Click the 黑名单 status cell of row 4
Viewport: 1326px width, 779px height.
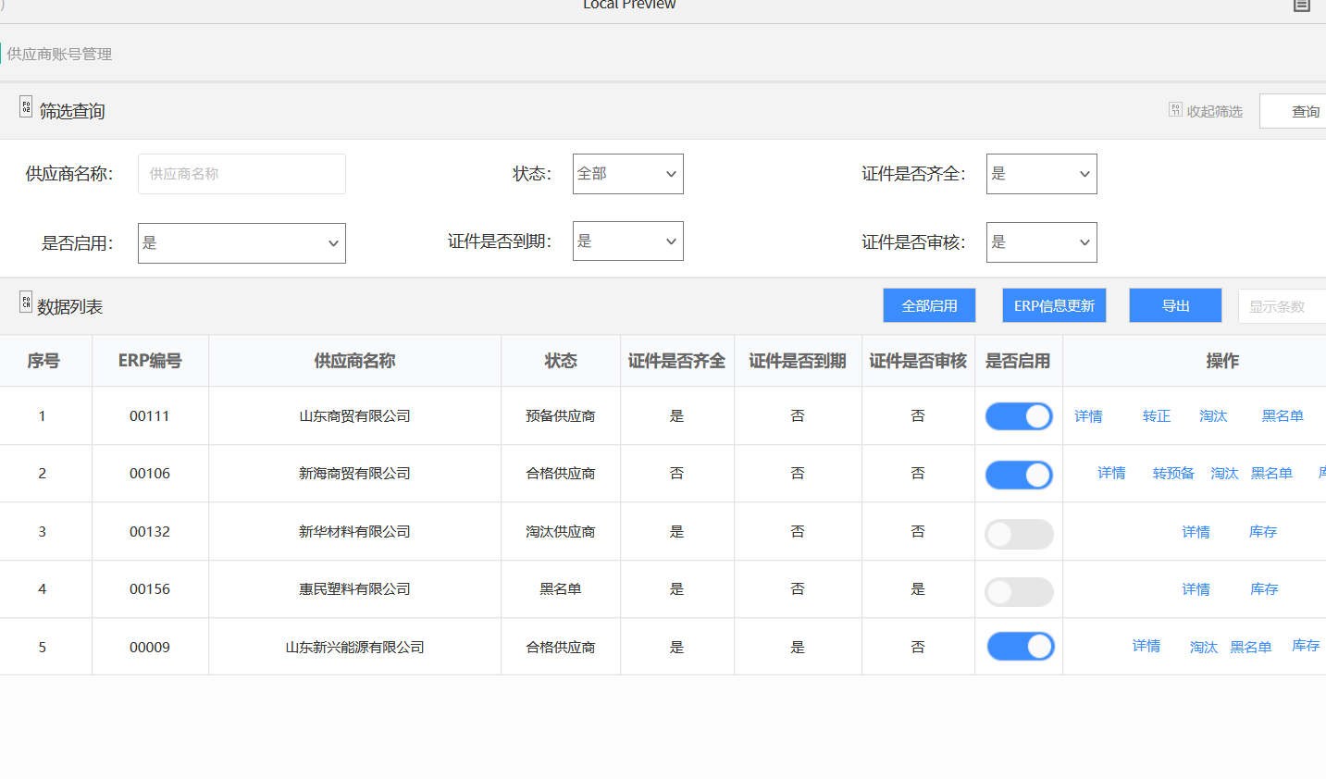coord(561,589)
